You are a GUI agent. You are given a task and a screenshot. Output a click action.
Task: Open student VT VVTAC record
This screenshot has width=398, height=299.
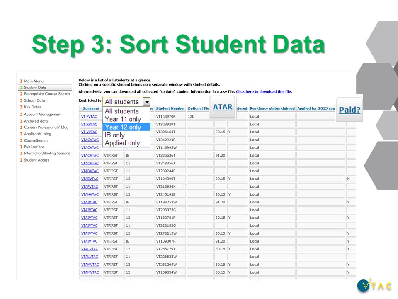click(89, 132)
